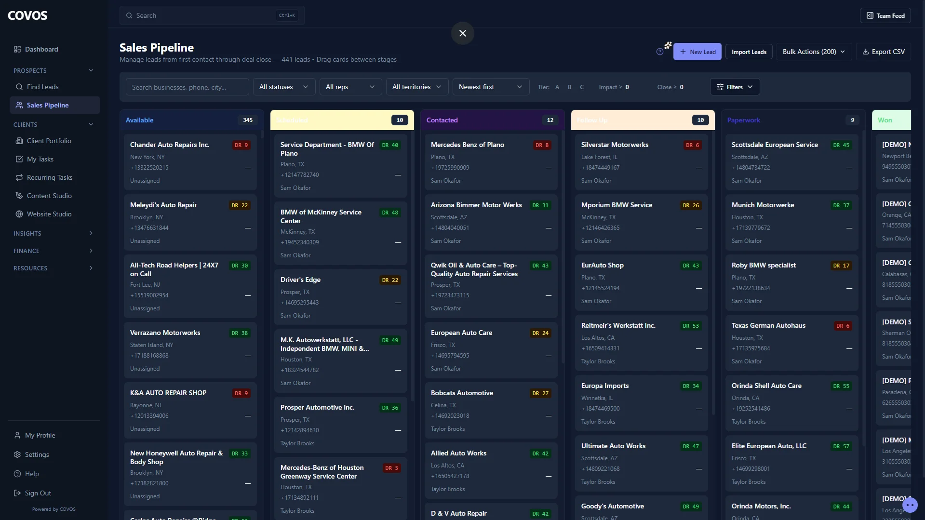Collapse the Clients section in sidebar
This screenshot has height=520, width=925.
(x=91, y=124)
